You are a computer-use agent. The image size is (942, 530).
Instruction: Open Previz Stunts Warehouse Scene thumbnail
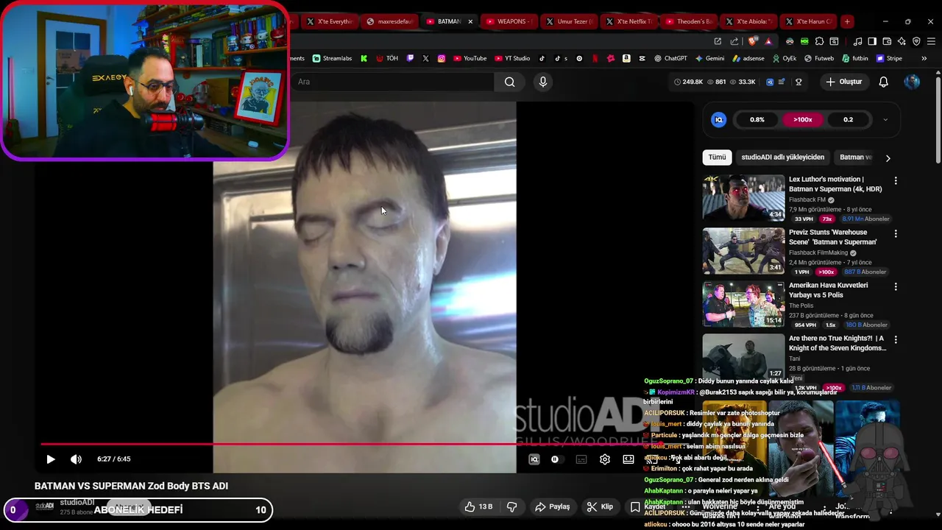tap(743, 250)
